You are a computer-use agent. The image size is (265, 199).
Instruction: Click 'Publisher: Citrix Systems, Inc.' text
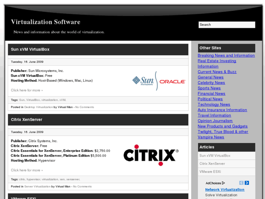pyautogui.click(x=34, y=141)
